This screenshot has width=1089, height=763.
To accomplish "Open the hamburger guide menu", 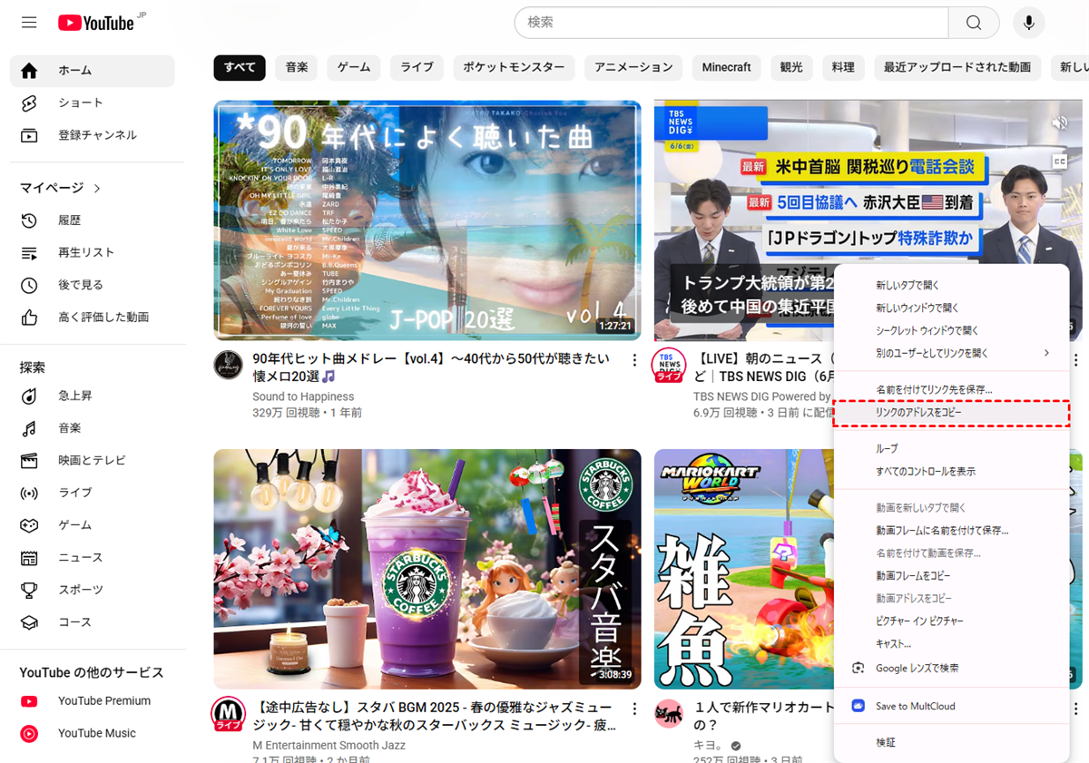I will click(29, 23).
